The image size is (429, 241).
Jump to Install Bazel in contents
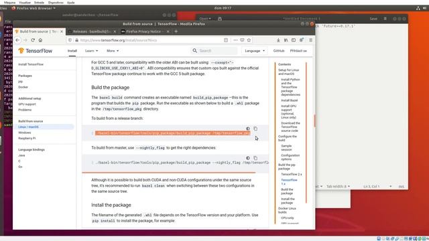[289, 100]
